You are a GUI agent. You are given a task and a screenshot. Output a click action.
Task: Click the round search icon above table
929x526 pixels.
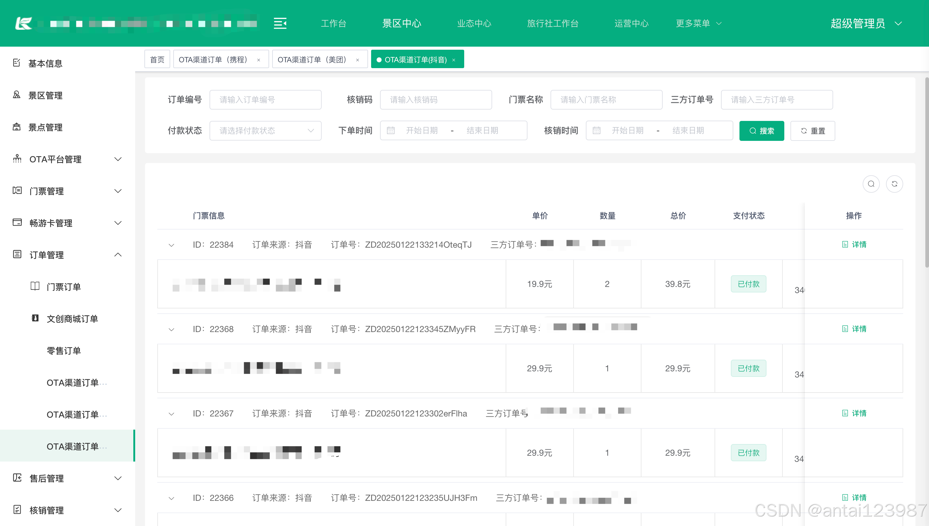click(x=871, y=184)
